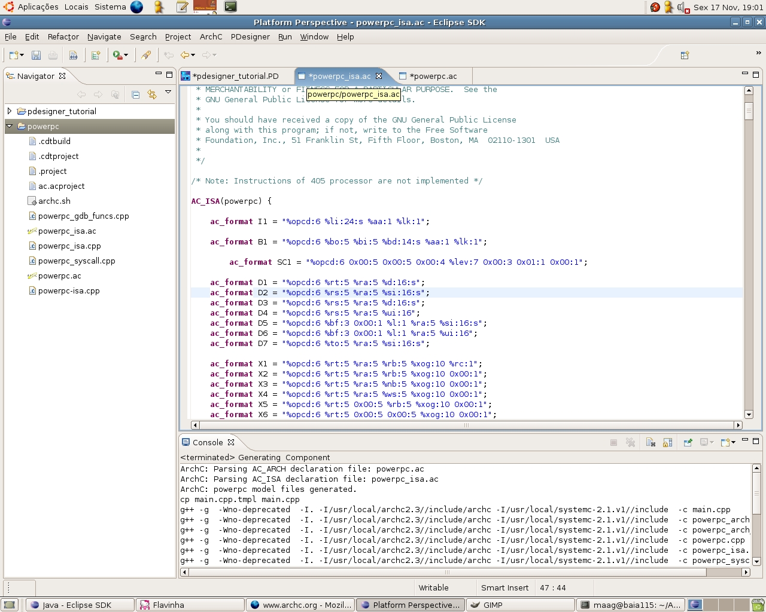Click the Open Perspective icon
Viewport: 766px width, 612px height.
tap(685, 55)
